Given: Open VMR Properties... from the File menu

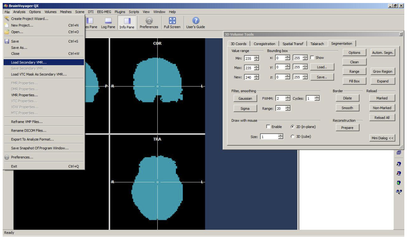Looking at the screenshot, I should click(x=44, y=95).
